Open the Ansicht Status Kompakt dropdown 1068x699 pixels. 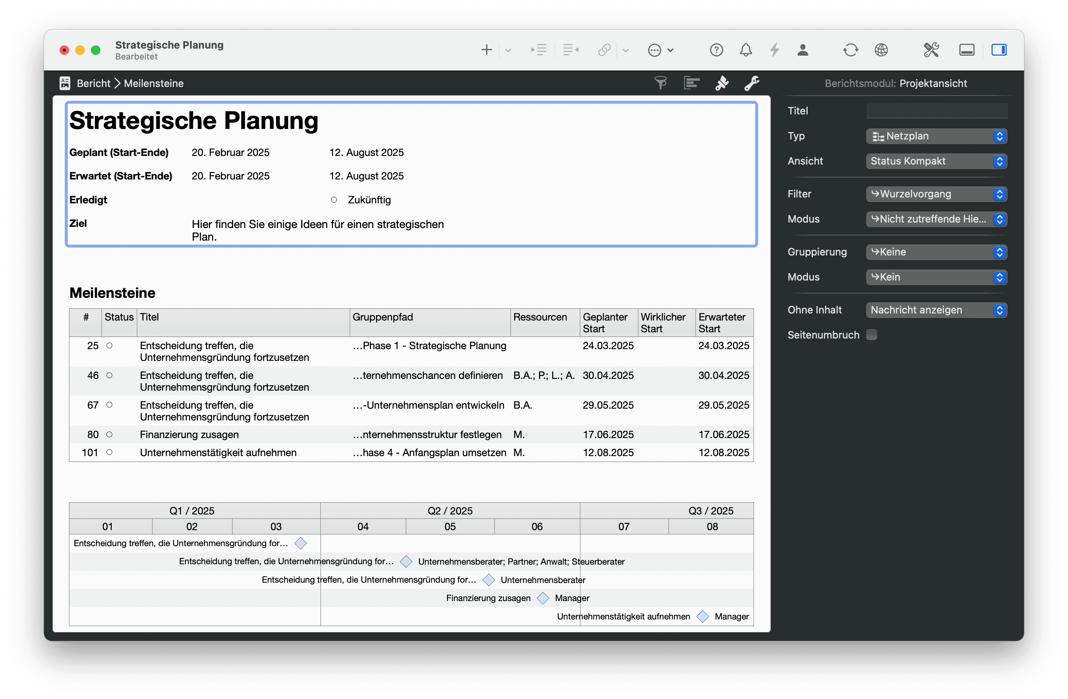tap(936, 161)
